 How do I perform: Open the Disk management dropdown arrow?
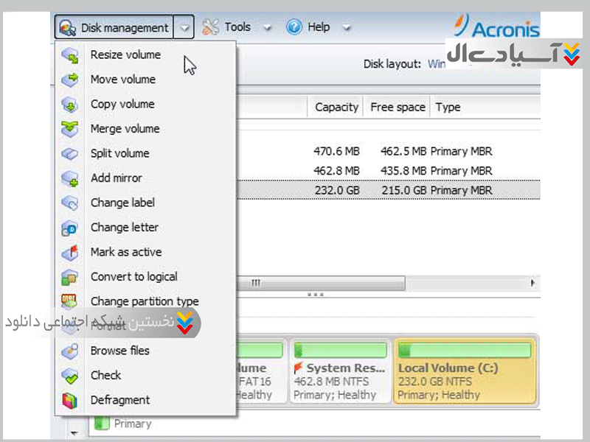pos(184,28)
